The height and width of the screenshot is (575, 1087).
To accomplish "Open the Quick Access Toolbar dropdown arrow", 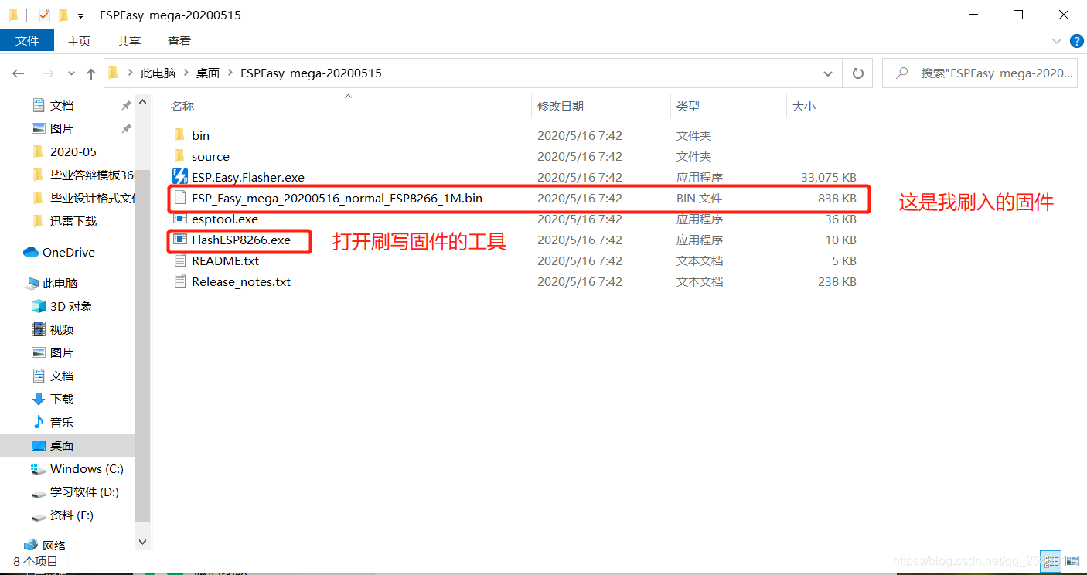I will (80, 15).
